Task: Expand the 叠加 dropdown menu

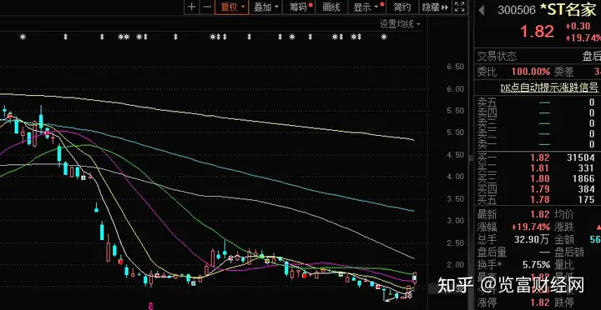Action: [266, 7]
